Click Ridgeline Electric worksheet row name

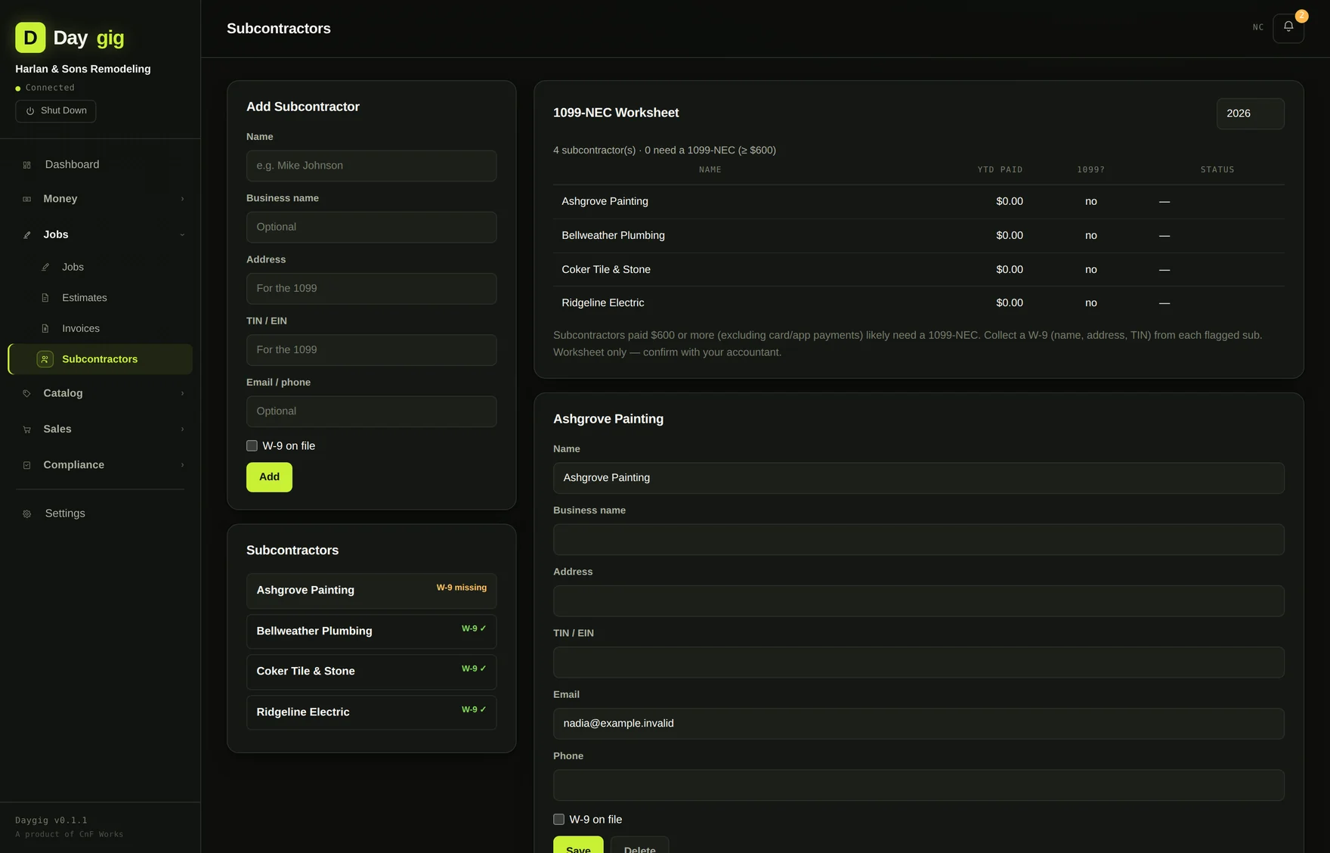click(602, 302)
